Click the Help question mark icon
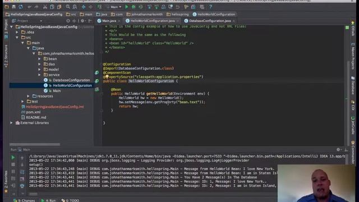Screen dimensions: 359x202 pyautogui.click(x=210, y=7)
